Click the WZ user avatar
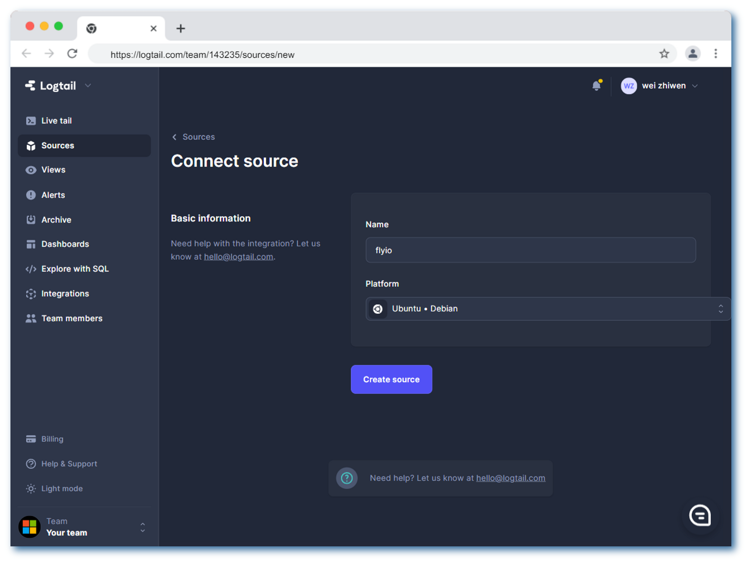749x564 pixels. 629,86
